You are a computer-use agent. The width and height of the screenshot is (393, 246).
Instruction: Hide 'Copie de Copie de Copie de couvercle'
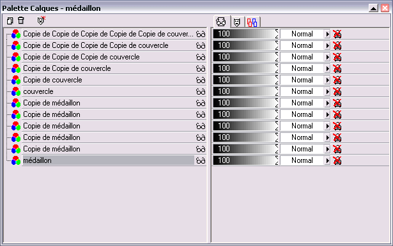coord(201,57)
